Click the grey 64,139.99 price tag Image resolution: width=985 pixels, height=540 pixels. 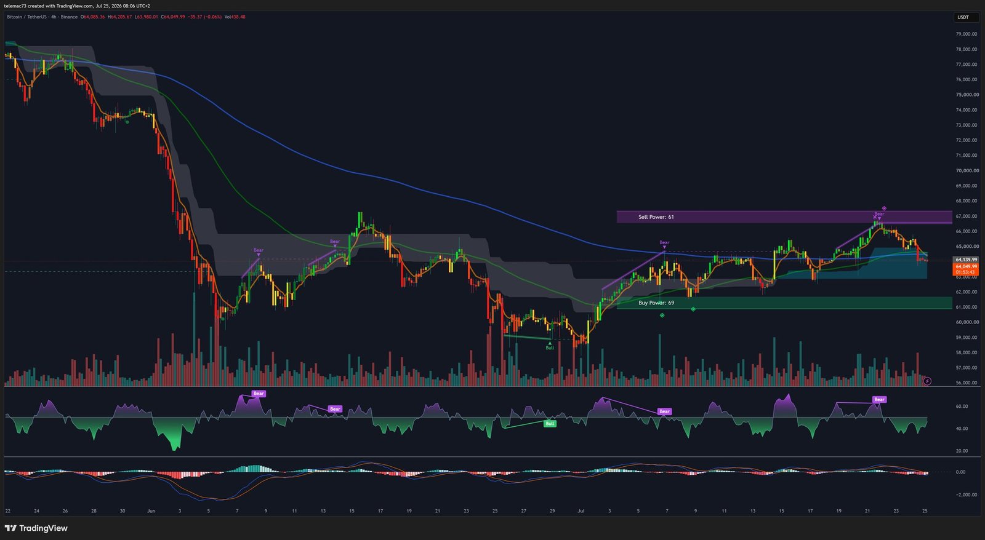click(966, 260)
